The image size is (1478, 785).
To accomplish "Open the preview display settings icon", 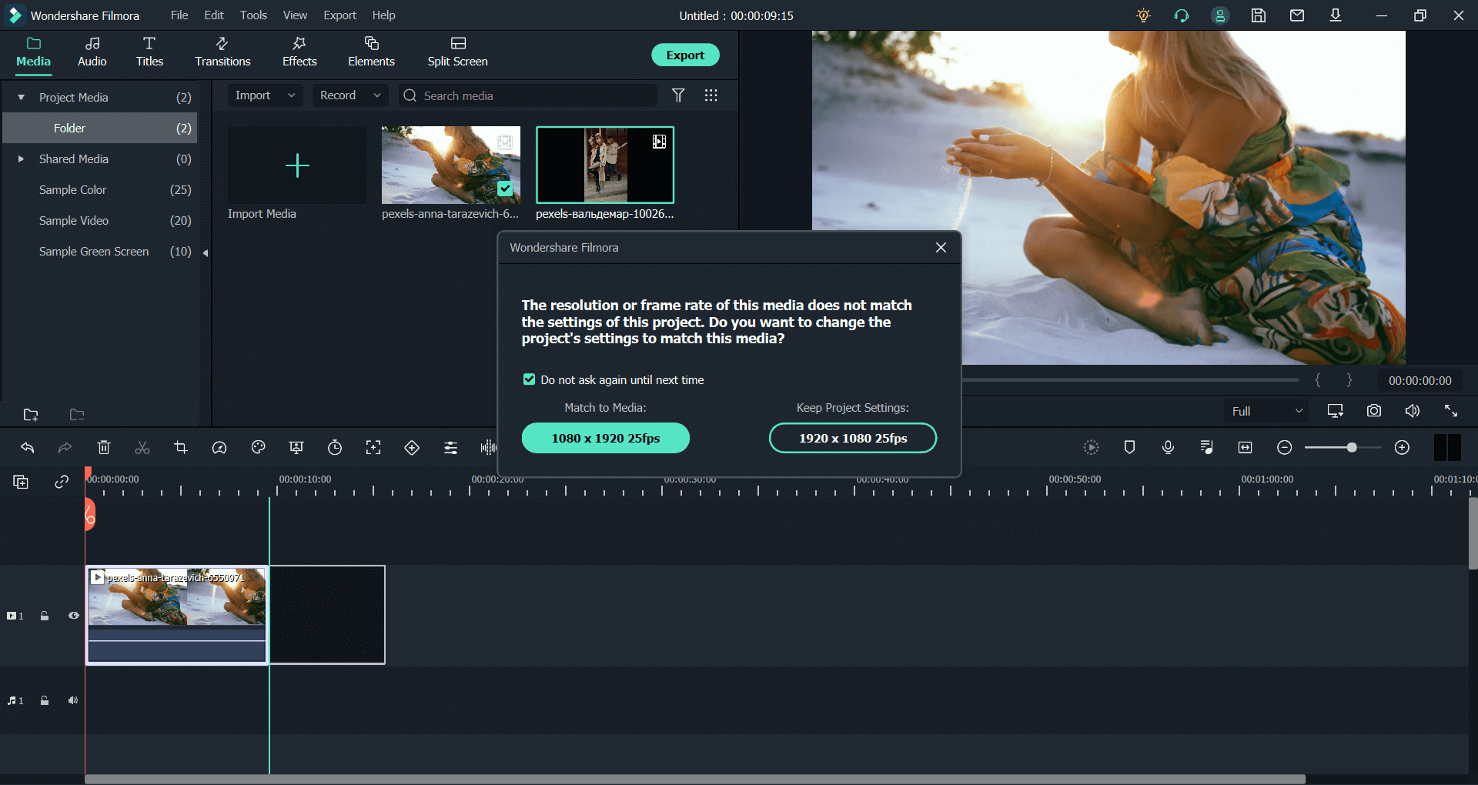I will tap(1336, 411).
